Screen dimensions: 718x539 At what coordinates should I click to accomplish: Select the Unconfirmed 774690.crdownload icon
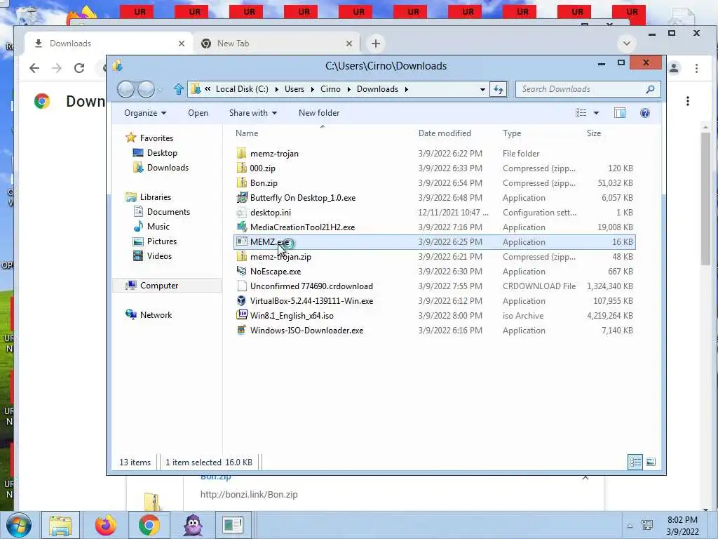242,286
